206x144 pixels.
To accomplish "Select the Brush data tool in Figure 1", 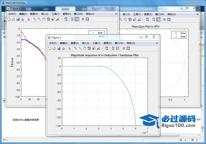I will coord(58,19).
